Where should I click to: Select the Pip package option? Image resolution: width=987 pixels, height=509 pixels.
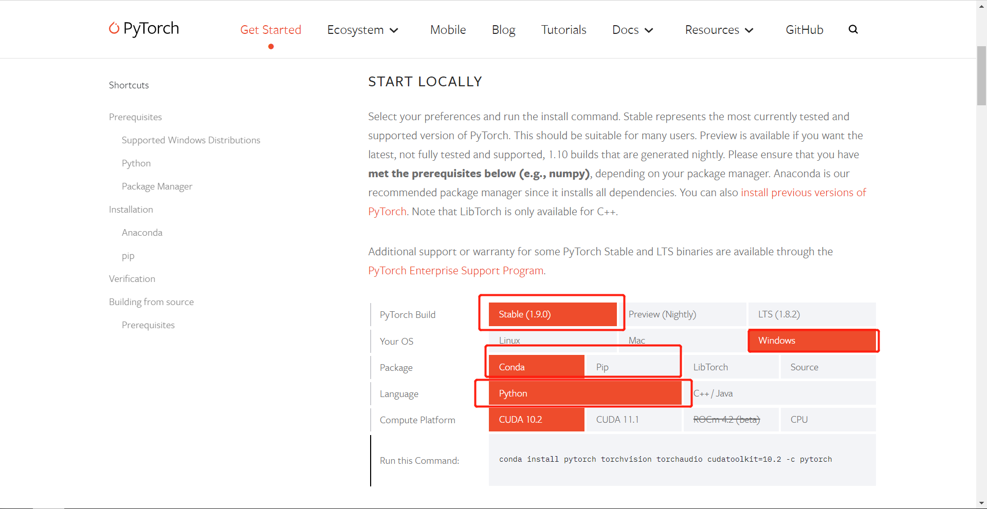click(633, 367)
